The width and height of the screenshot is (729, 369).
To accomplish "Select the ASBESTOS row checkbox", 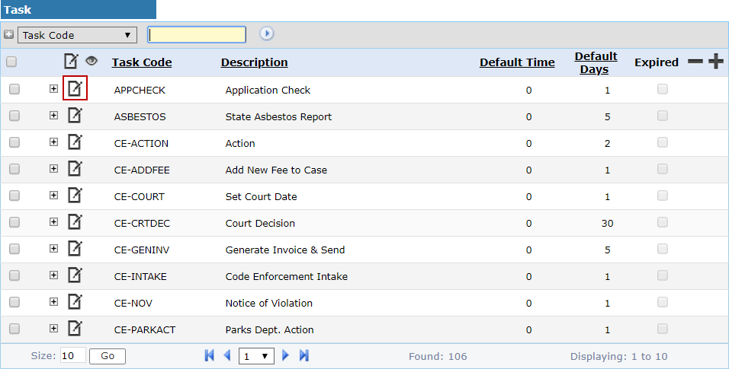I will (14, 116).
